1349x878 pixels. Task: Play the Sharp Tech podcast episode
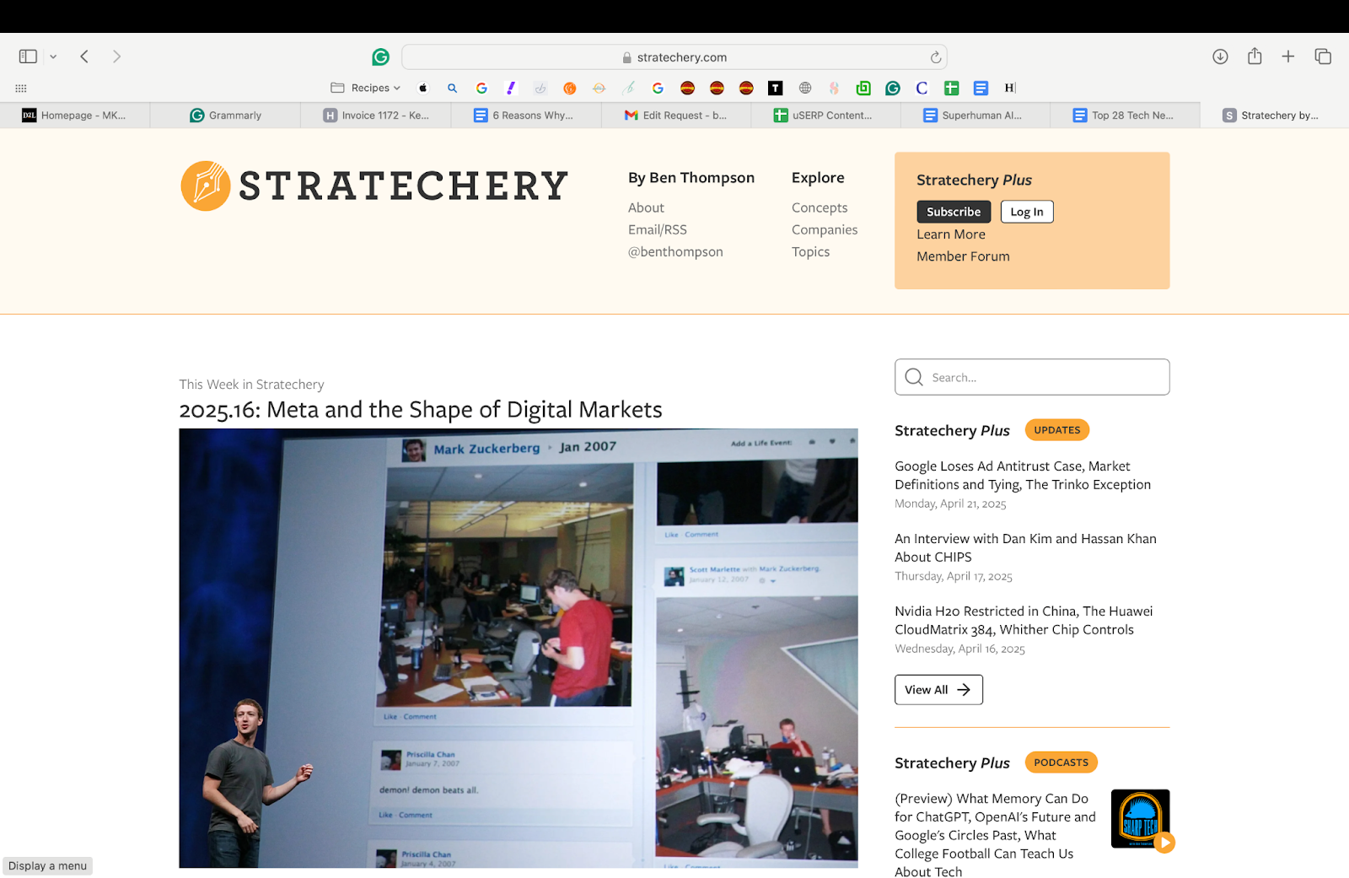tap(1164, 842)
